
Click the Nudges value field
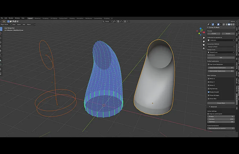pos(221,117)
